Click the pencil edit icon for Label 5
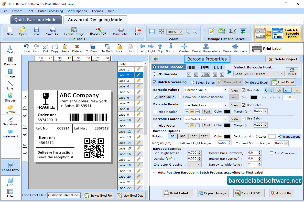The width and height of the screenshot is (304, 202). tap(138, 92)
